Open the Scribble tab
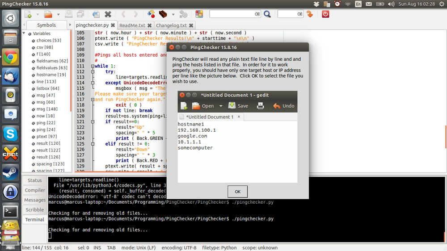The height and width of the screenshot is (251, 447). point(35,210)
